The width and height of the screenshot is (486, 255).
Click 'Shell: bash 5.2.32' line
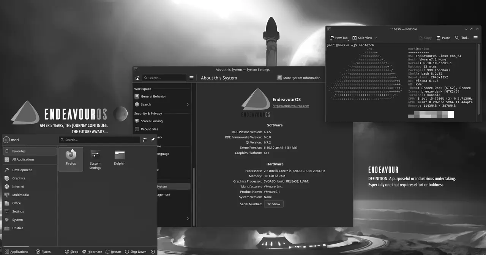point(425,74)
